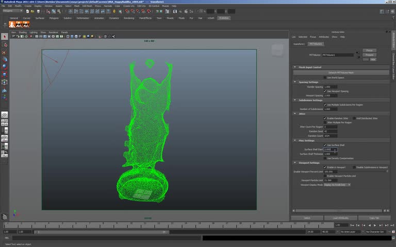This screenshot has width=396, height=247.
Task: Toggle Use Viewport Spacing checkbox
Action: point(325,91)
